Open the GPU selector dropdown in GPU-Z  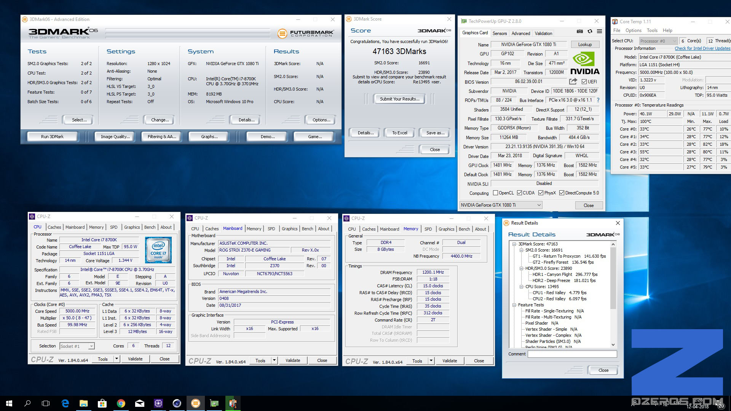501,205
